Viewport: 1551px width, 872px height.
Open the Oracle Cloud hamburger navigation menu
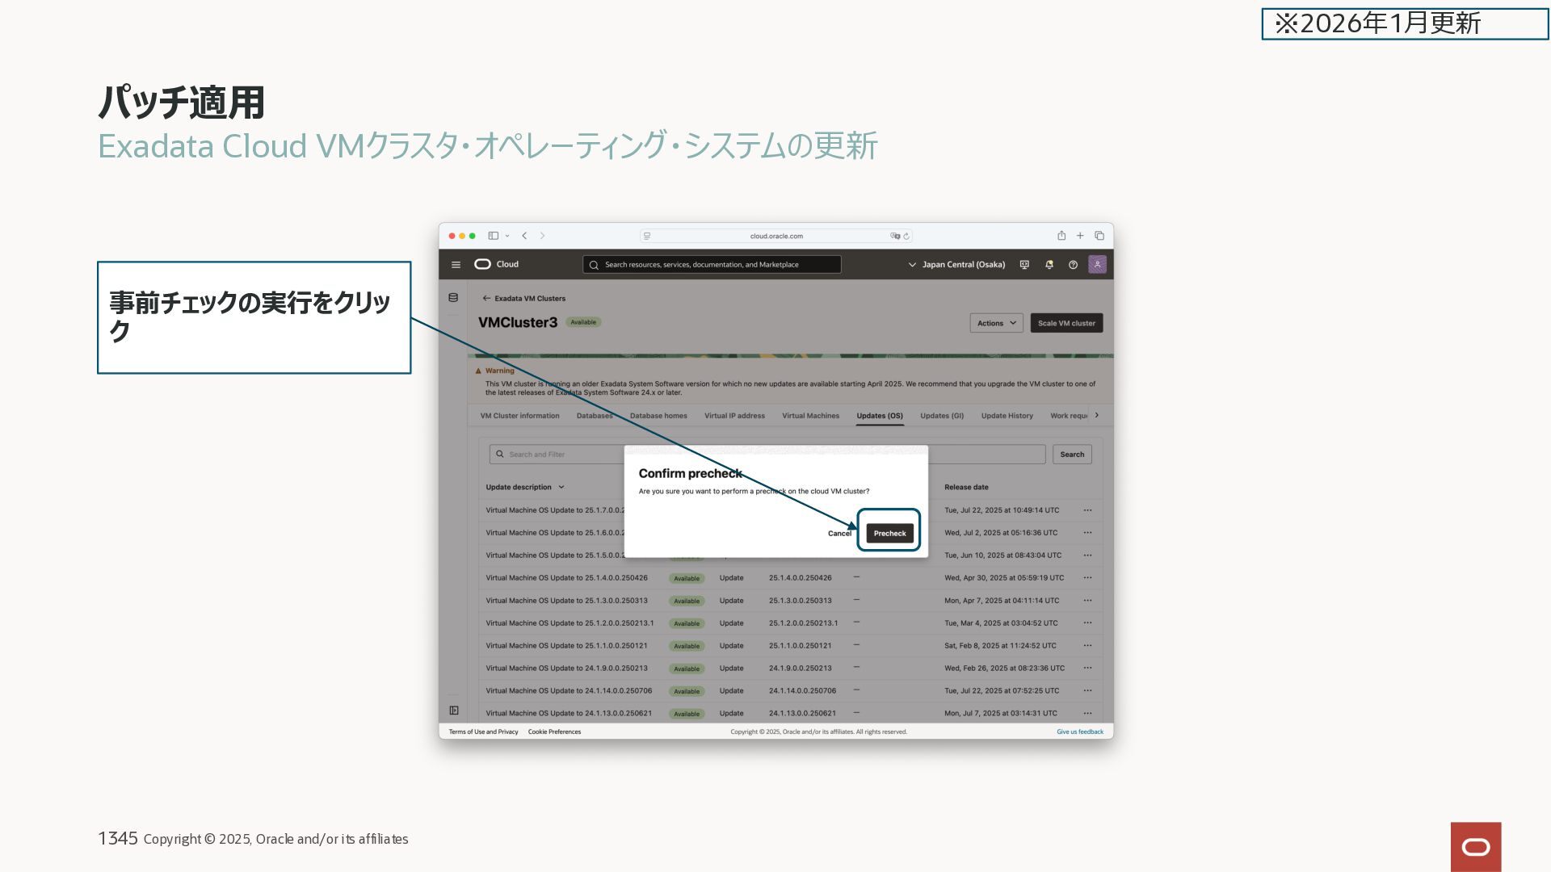(x=456, y=265)
